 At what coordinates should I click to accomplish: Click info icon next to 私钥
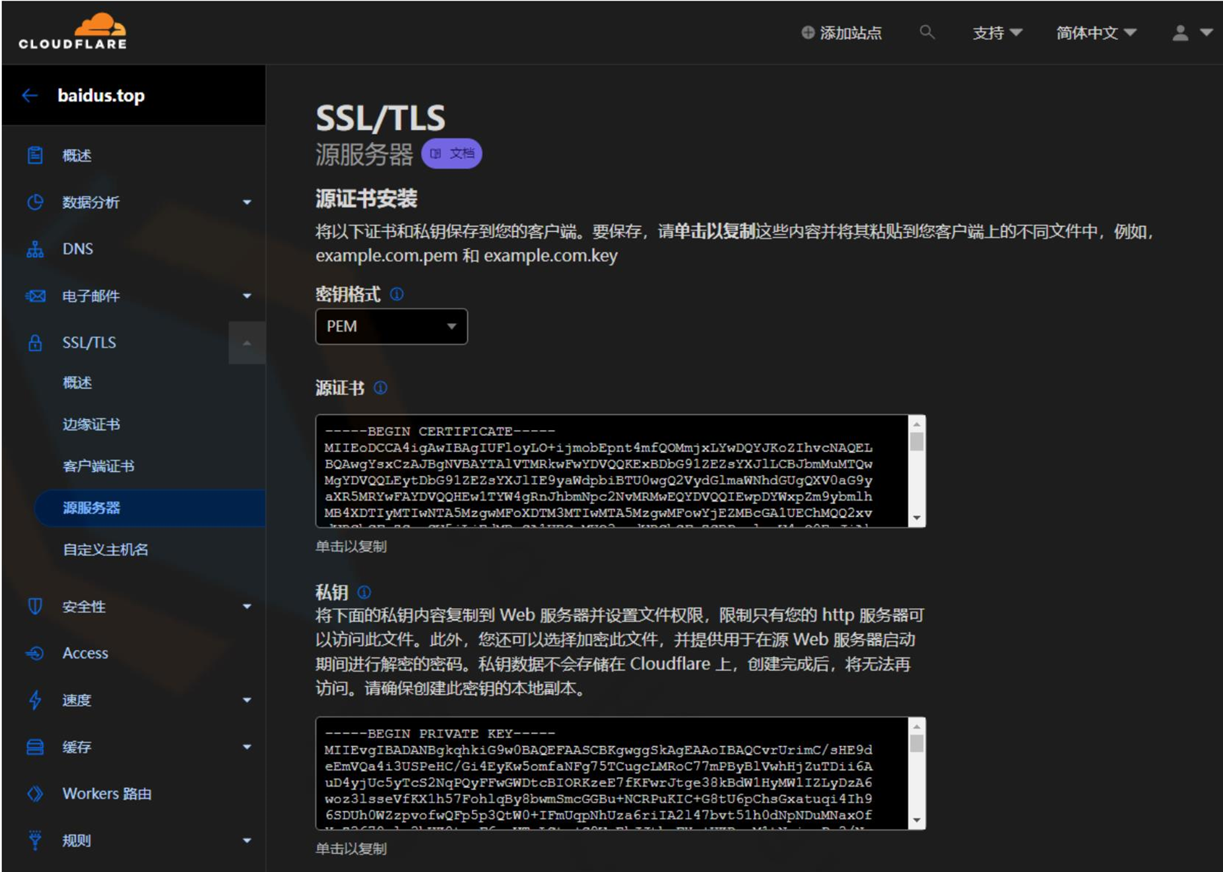click(364, 592)
